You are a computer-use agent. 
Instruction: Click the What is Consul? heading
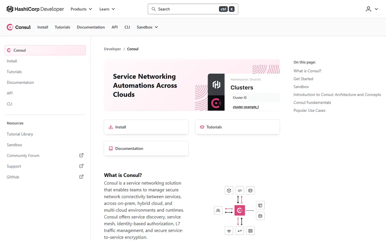(x=123, y=175)
